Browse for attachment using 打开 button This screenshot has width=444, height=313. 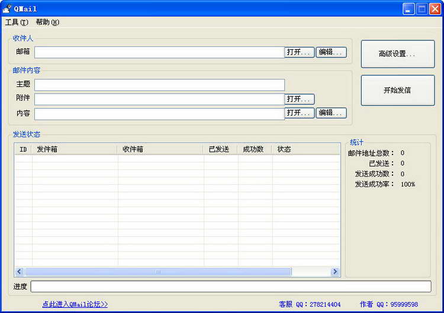(300, 99)
